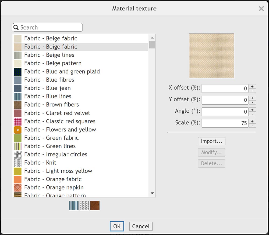Click the Blue and green plaid texture icon
This screenshot has width=269, height=235.
[17, 72]
